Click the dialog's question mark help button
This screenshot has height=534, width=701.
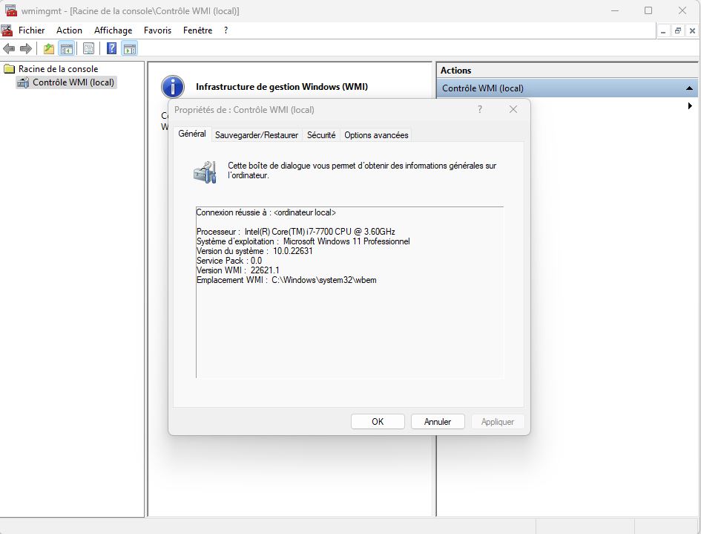[x=480, y=110]
